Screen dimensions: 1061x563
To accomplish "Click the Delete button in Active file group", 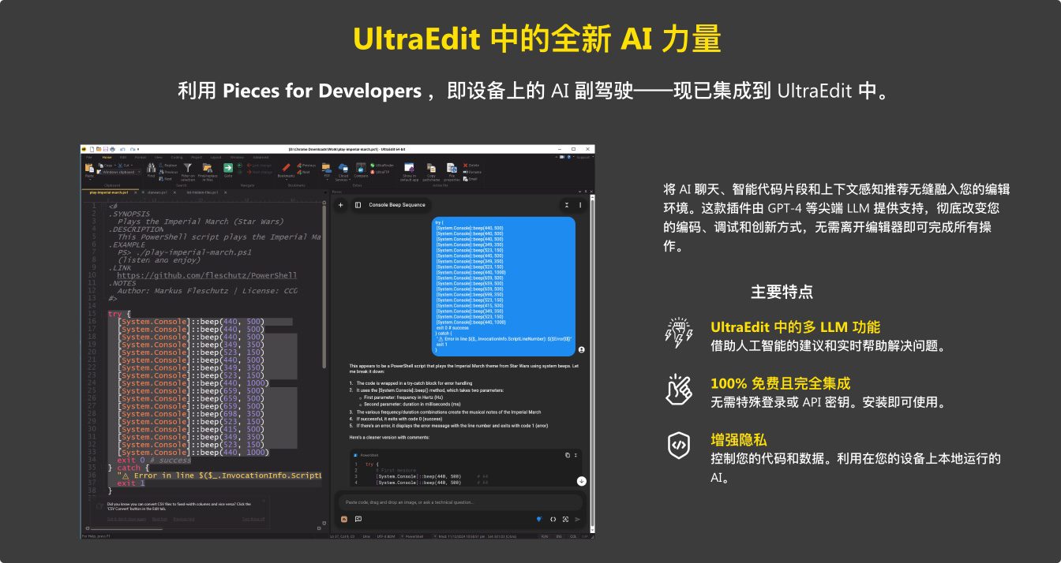I will (x=471, y=165).
